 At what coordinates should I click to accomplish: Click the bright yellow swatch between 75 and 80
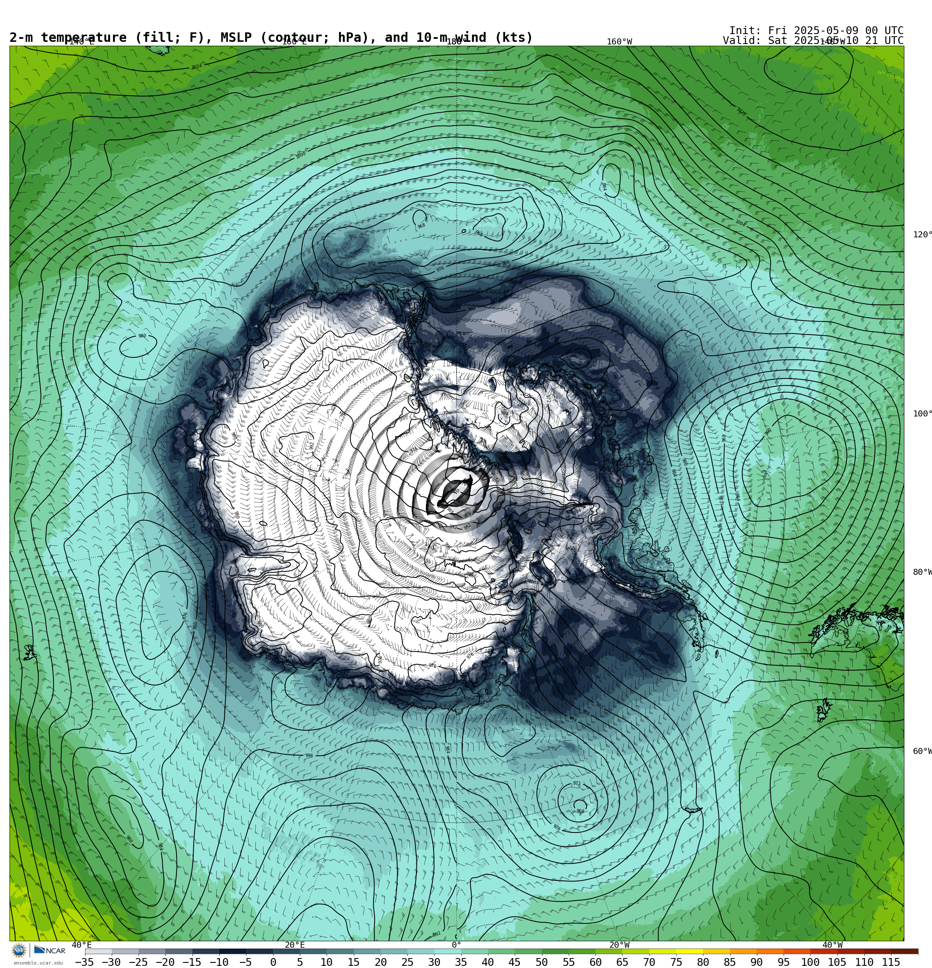[690, 951]
